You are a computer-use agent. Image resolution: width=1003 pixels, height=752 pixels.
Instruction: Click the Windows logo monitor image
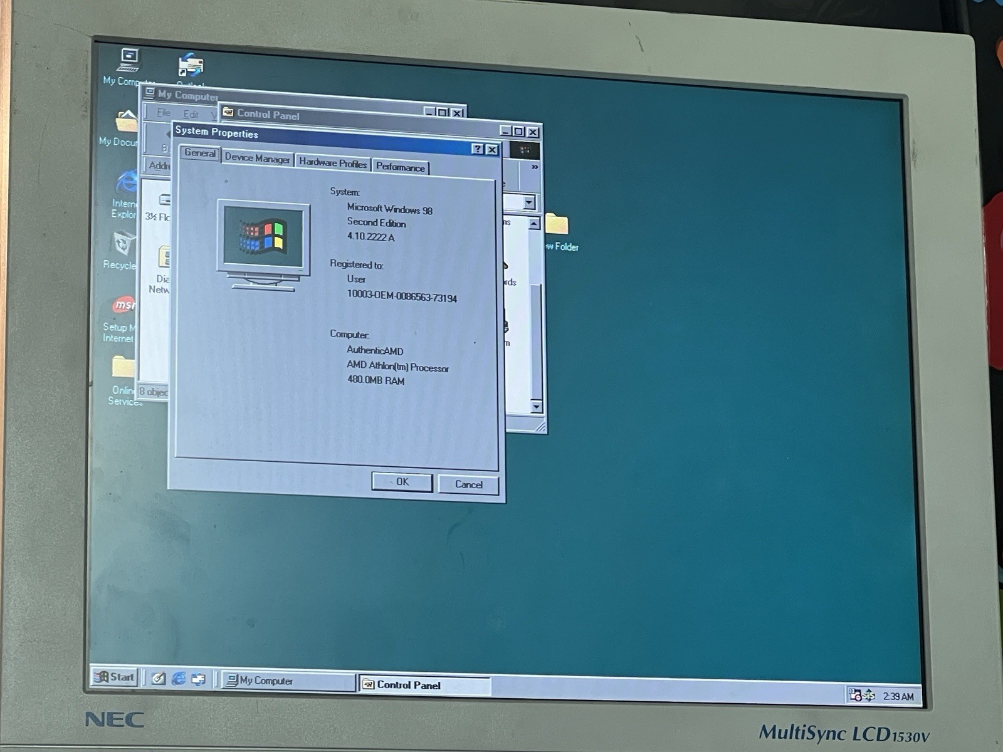point(264,244)
